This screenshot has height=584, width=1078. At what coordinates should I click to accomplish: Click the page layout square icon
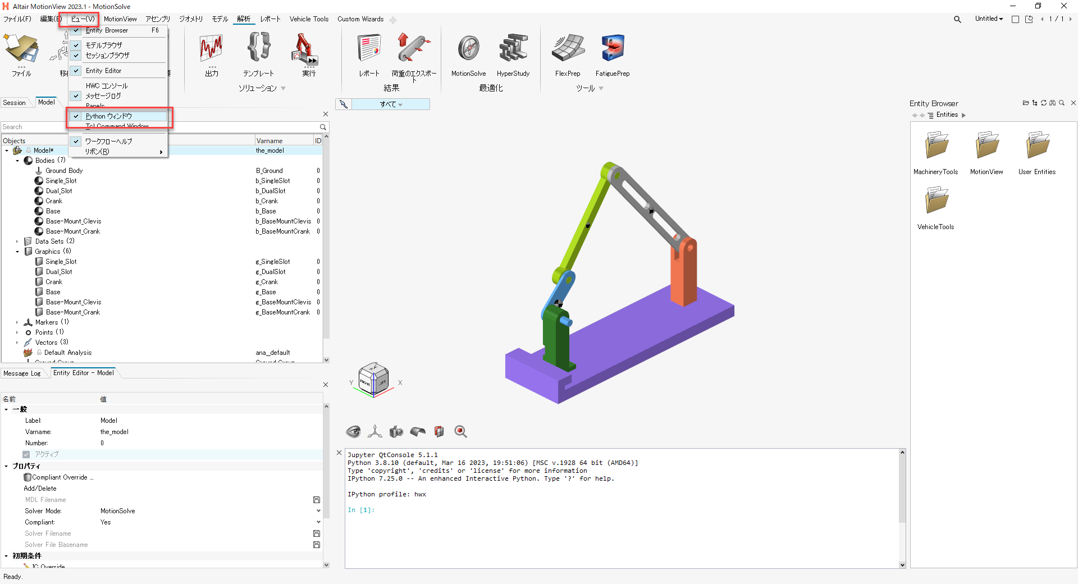pyautogui.click(x=1015, y=19)
